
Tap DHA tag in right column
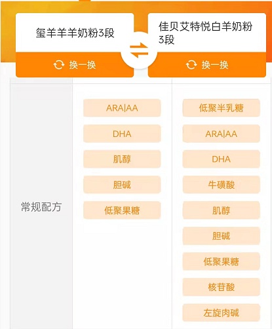point(222,159)
